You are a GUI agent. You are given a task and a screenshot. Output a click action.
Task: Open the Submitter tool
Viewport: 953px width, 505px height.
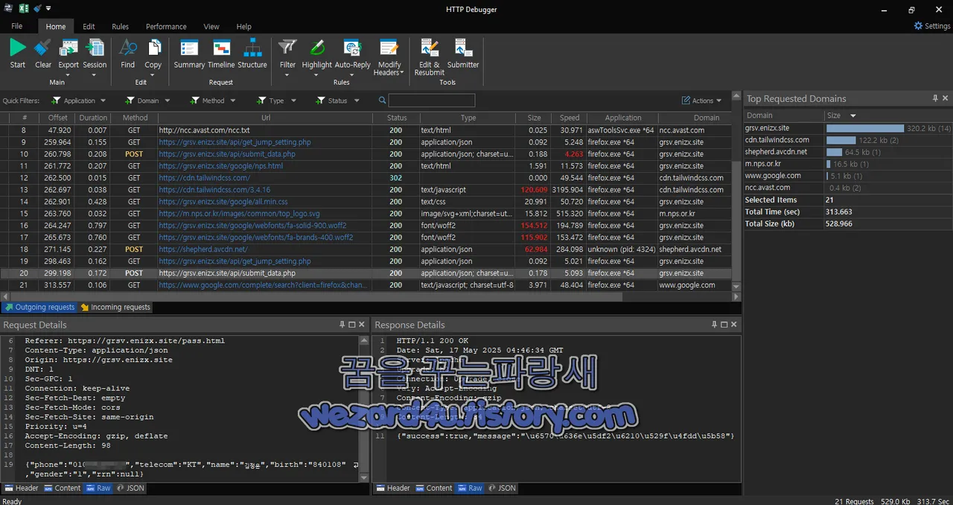coord(463,54)
